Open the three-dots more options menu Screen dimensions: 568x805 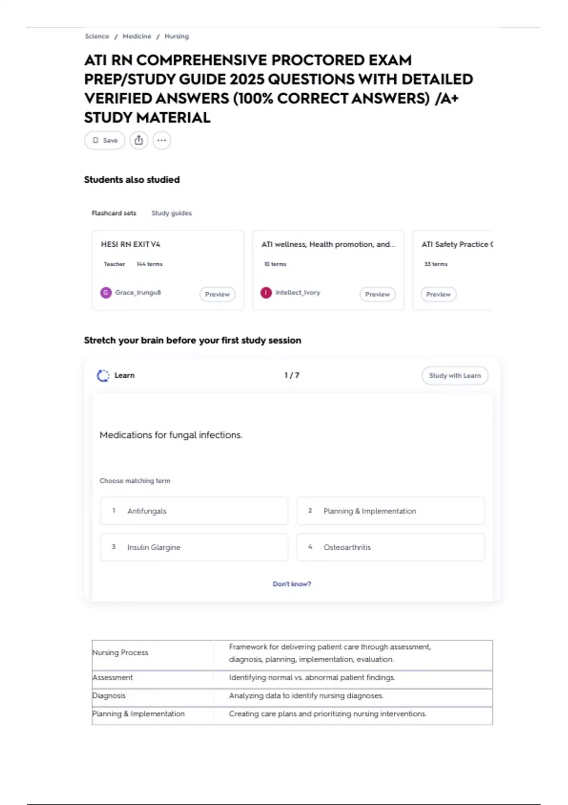(x=161, y=140)
